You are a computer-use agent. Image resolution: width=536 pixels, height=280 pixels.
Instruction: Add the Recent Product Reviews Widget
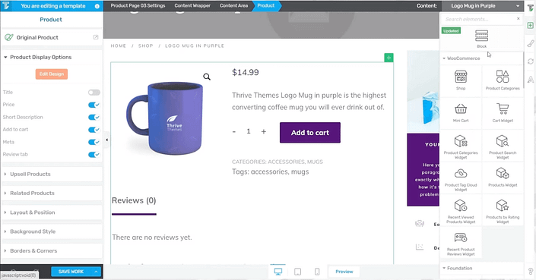(x=461, y=243)
